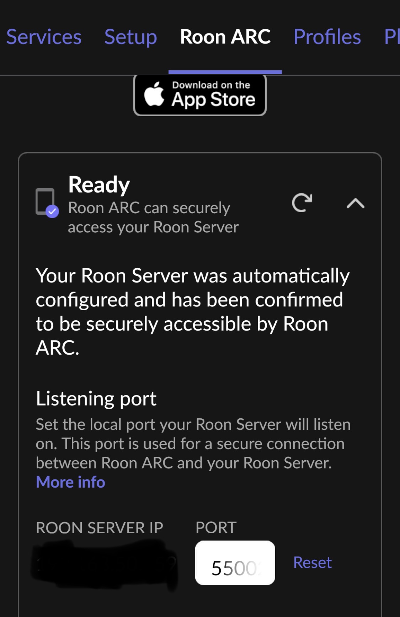
Task: Click the purple checkmark badge
Action: point(52,211)
